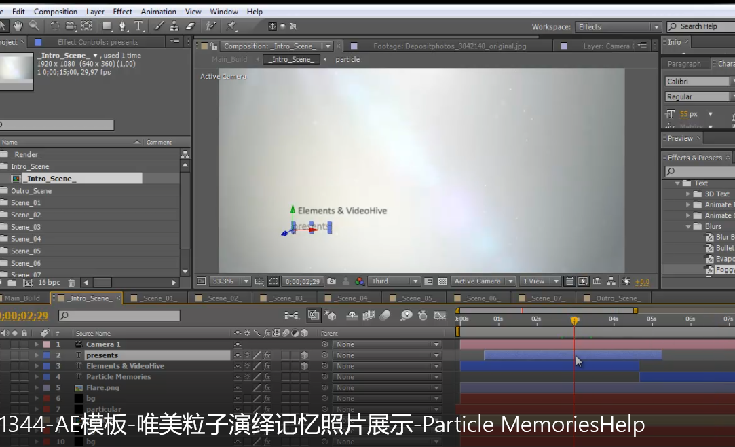Viewport: 735px width, 447px height.
Task: Open the Active Camera view dropdown
Action: click(x=483, y=281)
